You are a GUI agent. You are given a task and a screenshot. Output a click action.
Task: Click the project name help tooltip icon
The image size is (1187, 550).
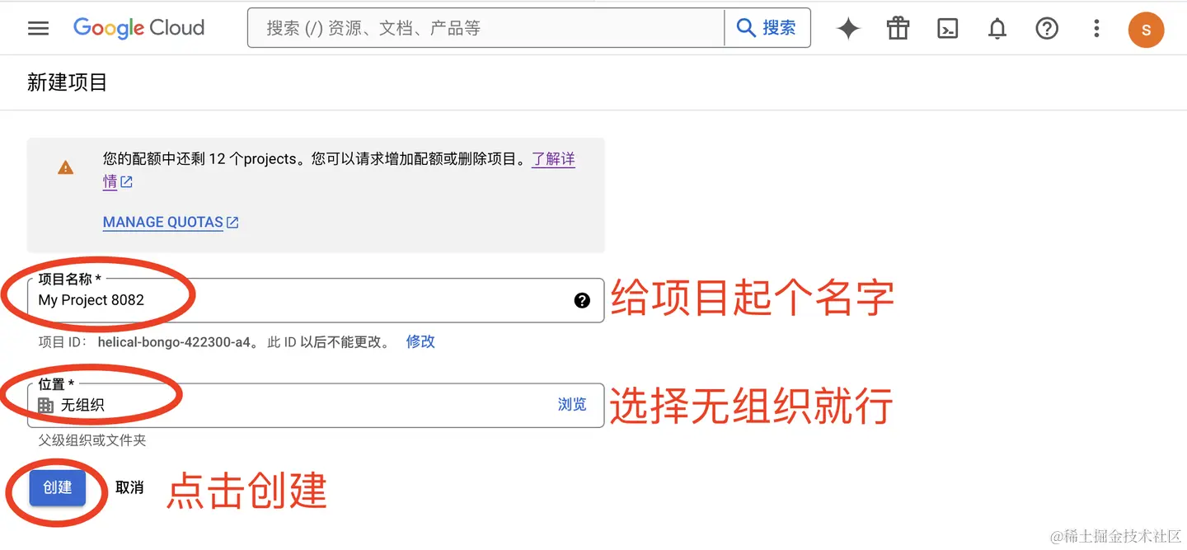click(582, 300)
